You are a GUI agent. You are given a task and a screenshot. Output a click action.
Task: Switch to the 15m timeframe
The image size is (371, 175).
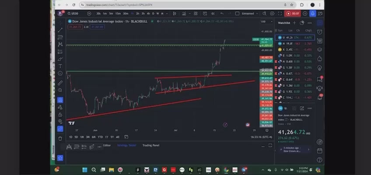pos(118,14)
